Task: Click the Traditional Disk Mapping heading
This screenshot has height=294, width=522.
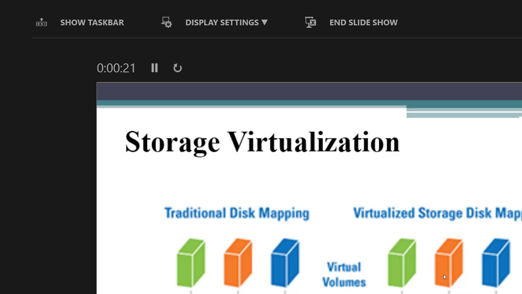Action: 237,213
